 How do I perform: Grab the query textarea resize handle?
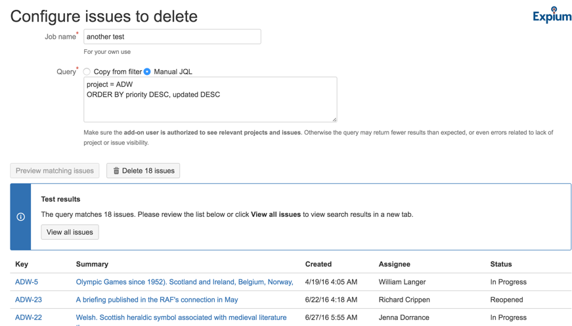coord(334,120)
